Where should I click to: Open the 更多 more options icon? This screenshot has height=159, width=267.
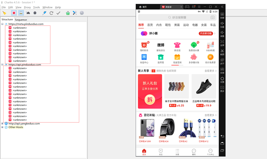tap(222, 89)
